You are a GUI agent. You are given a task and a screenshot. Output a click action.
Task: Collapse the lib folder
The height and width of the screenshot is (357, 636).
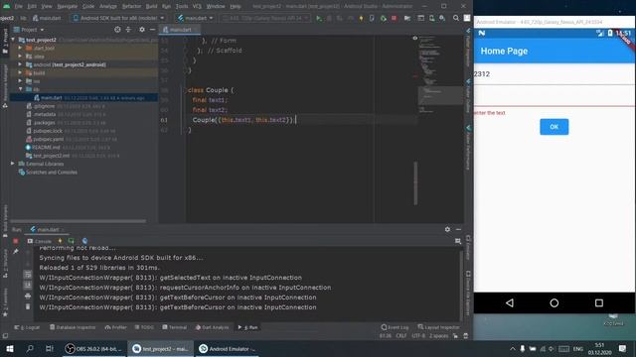(x=20, y=89)
